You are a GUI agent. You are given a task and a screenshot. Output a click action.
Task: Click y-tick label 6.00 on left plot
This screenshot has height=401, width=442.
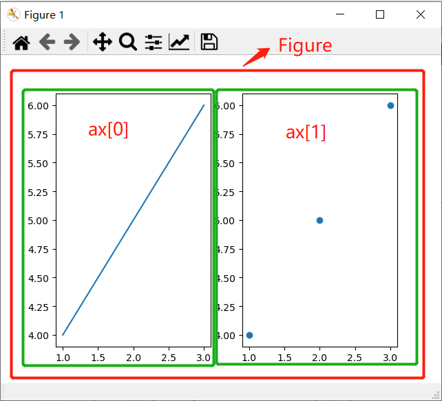click(38, 106)
